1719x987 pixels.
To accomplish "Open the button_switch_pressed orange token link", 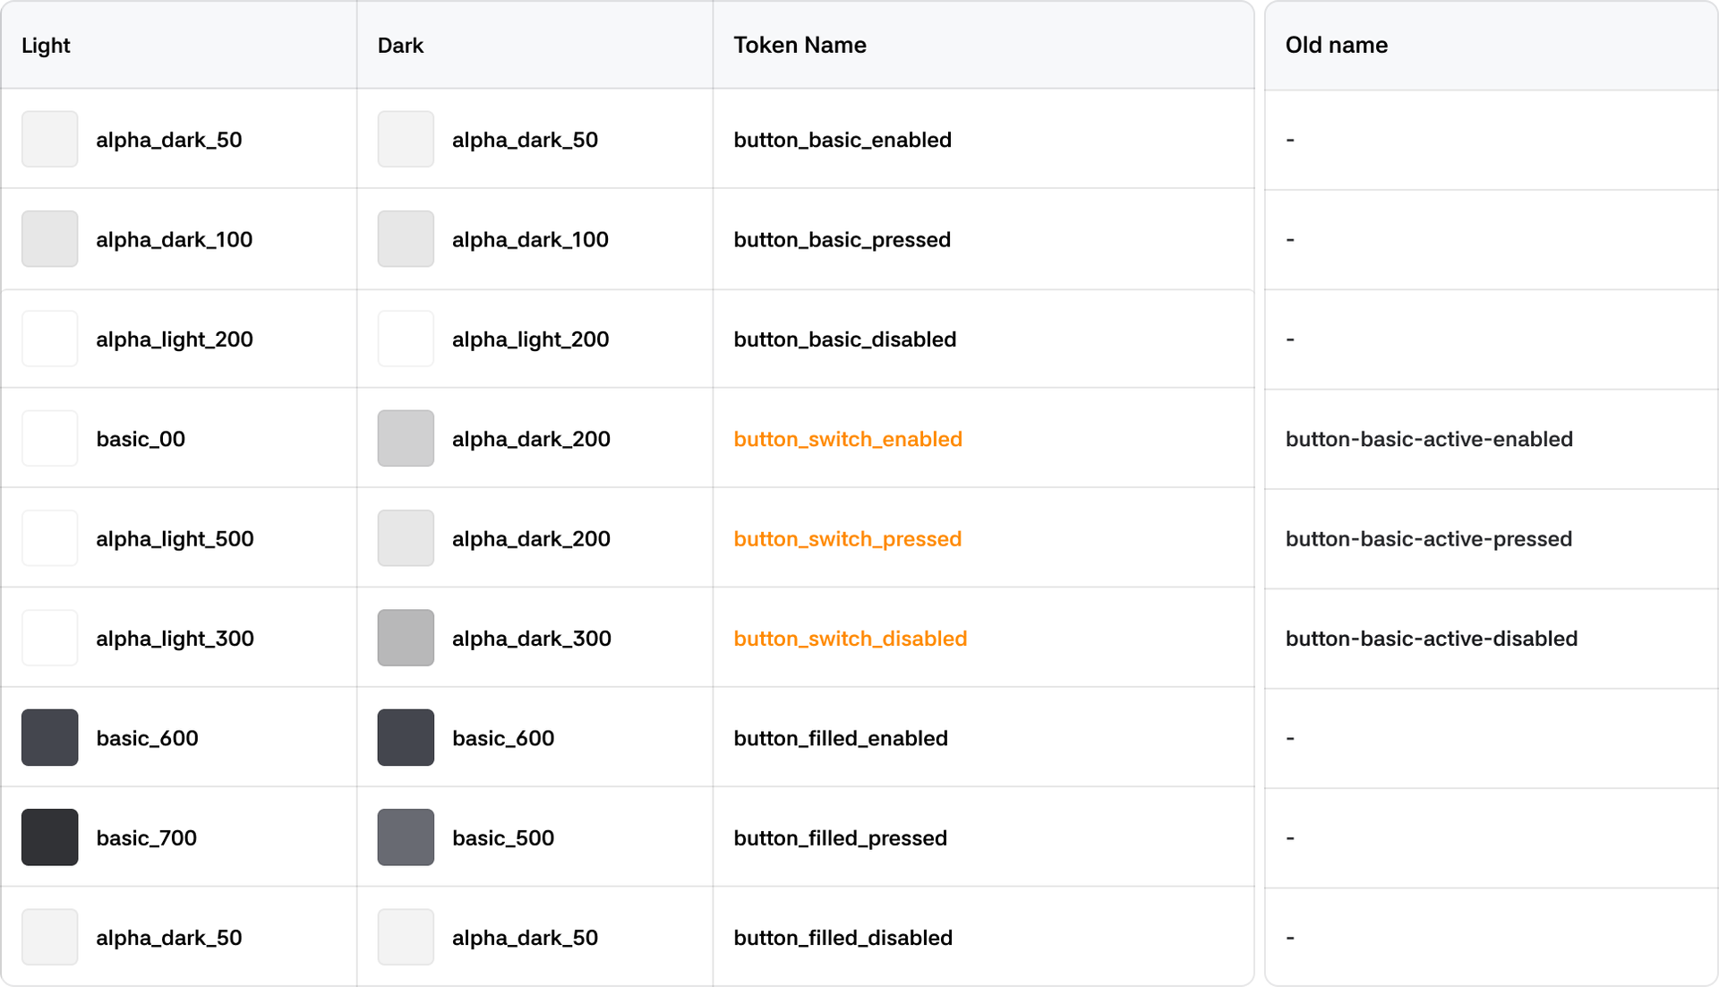I will click(x=847, y=538).
